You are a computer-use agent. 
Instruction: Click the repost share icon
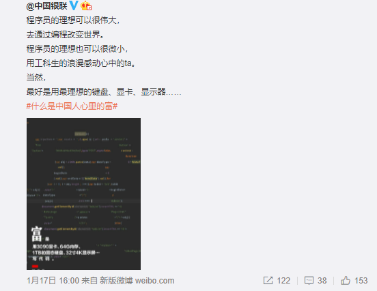click(268, 281)
